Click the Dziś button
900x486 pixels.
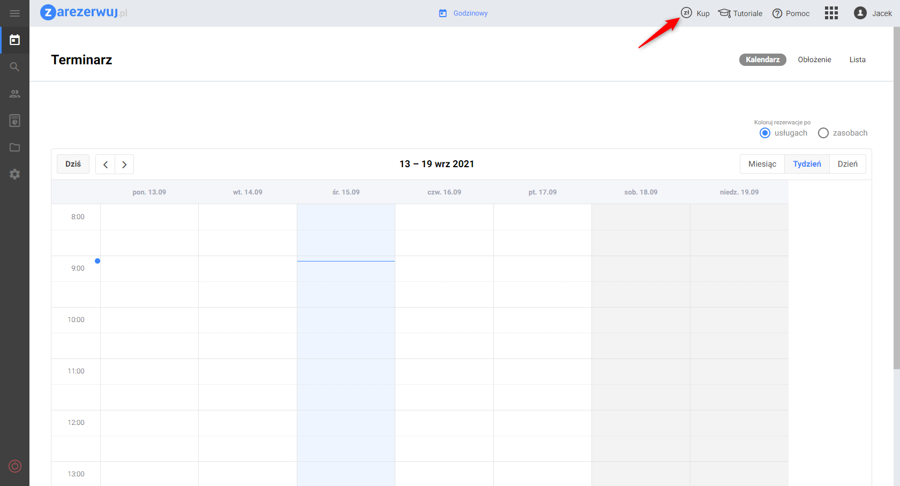(x=73, y=164)
